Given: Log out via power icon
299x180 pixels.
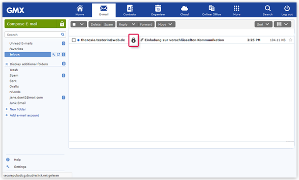Looking at the screenshot, I should pos(287,10).
